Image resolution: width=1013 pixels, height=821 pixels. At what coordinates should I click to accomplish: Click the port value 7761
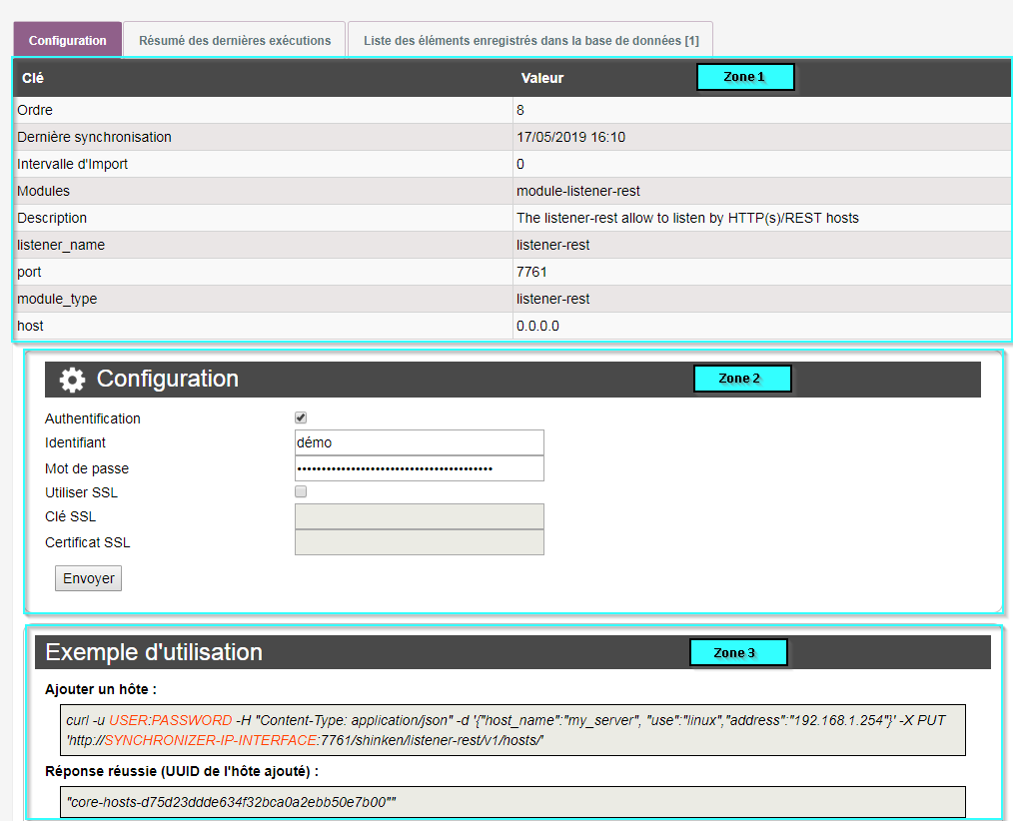(x=531, y=272)
